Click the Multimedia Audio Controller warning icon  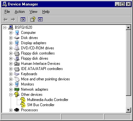[x=23, y=100]
